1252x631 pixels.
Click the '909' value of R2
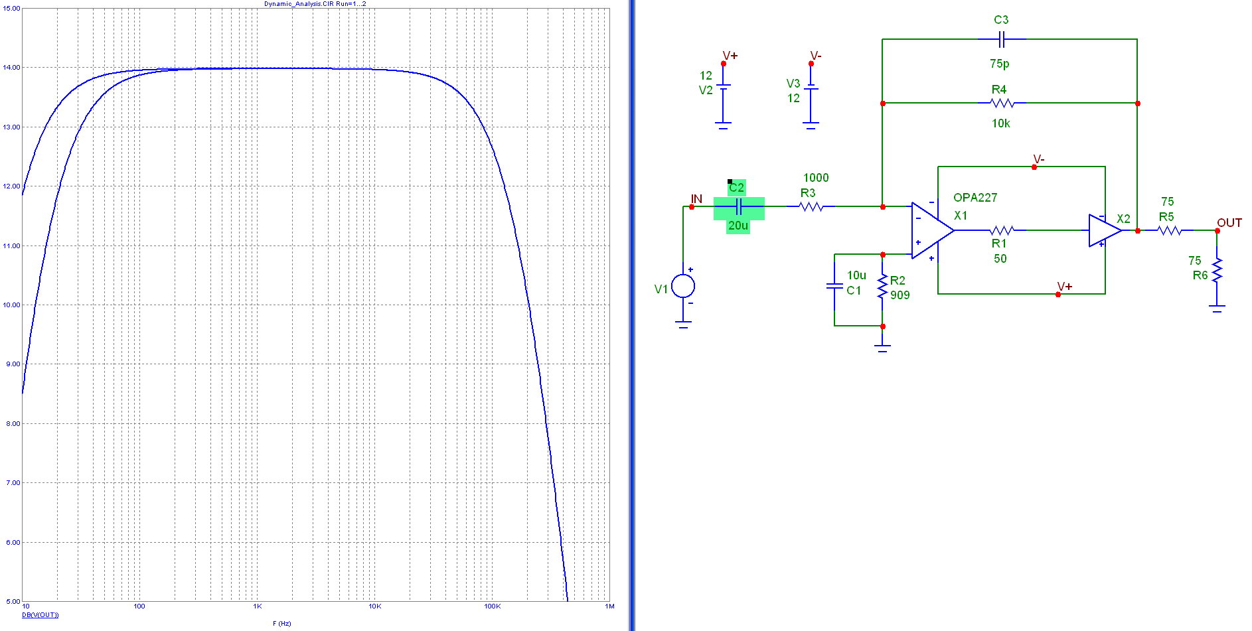coord(900,295)
